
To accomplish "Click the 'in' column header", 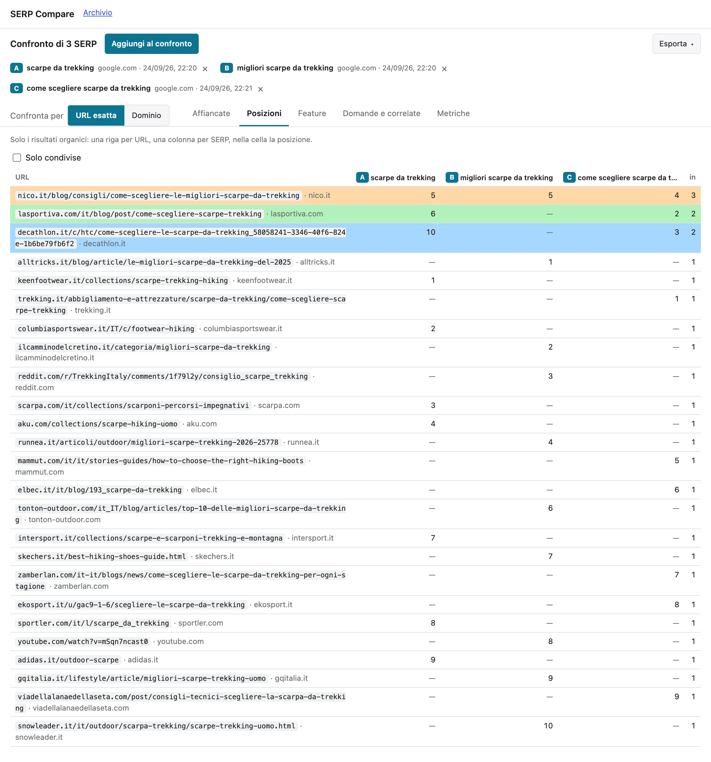I will [x=692, y=177].
